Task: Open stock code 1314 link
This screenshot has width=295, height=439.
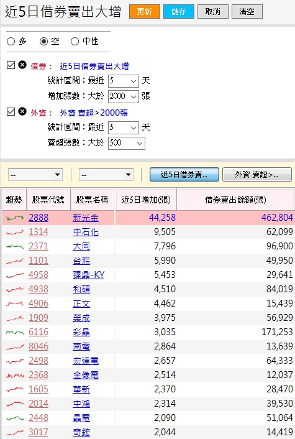Action: (39, 232)
